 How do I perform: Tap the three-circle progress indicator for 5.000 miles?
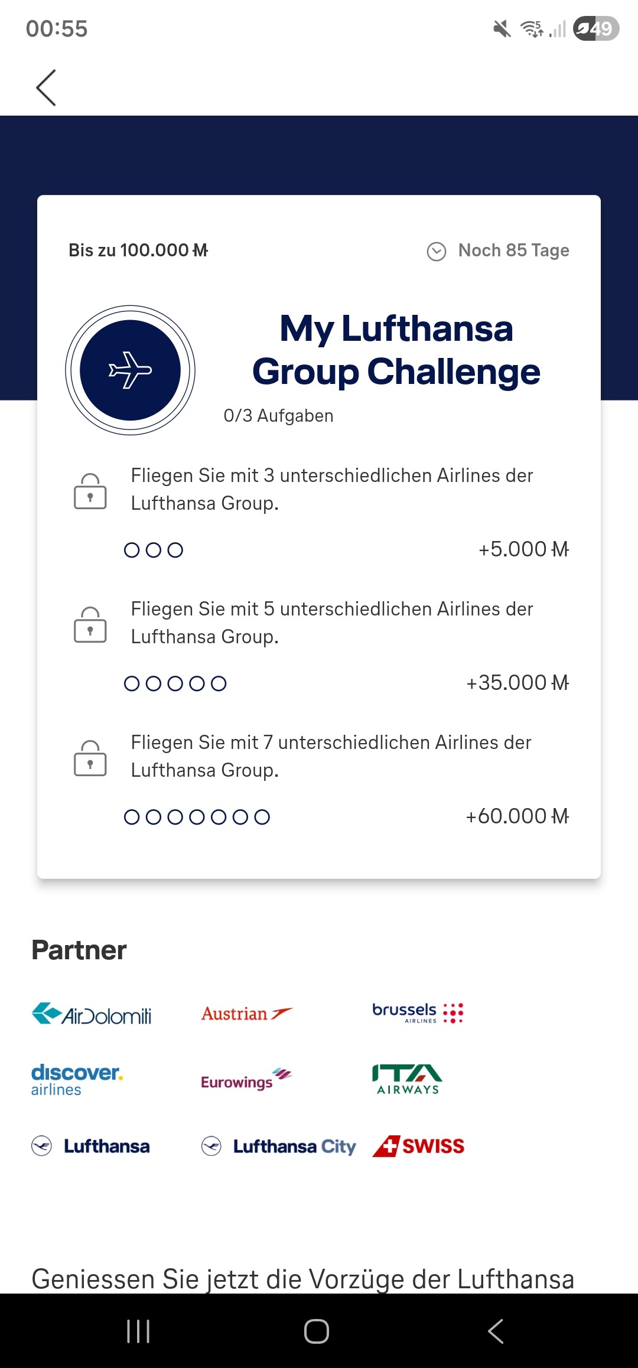coord(154,551)
